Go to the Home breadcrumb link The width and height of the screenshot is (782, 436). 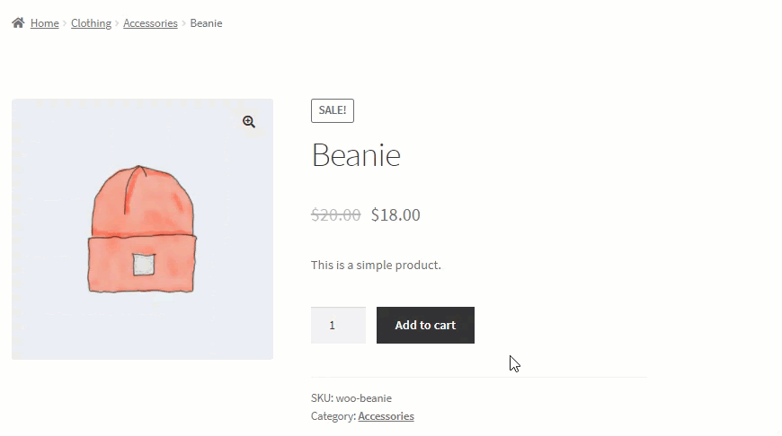click(x=44, y=23)
